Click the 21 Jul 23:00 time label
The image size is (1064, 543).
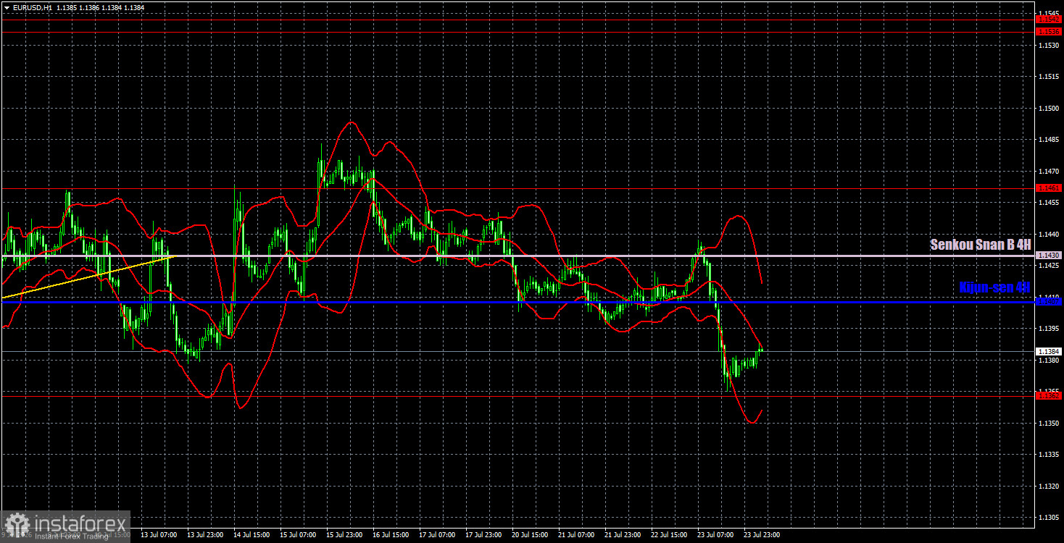623,535
